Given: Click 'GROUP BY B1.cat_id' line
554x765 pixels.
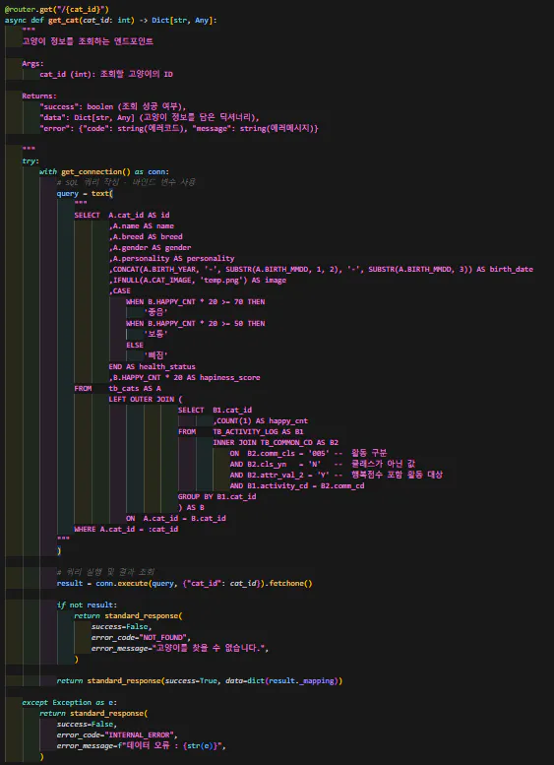Looking at the screenshot, I should [217, 496].
